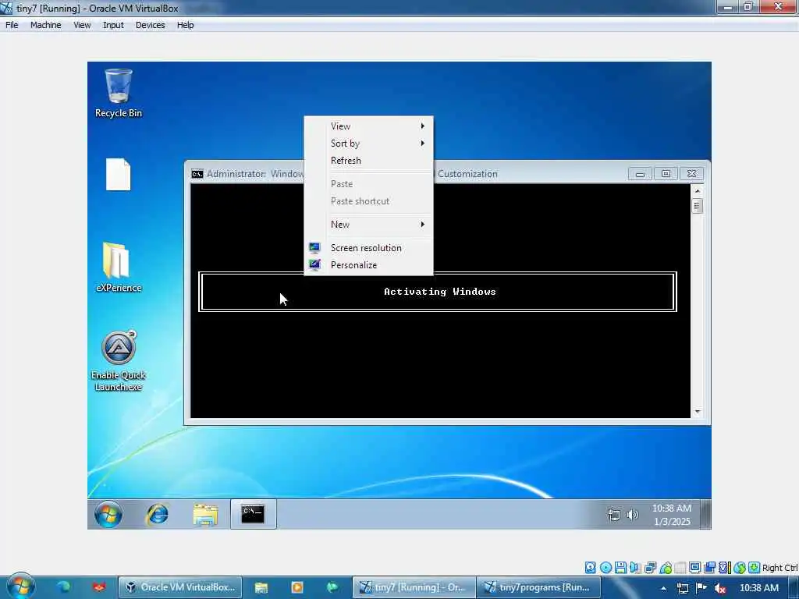Click VirtualBox USB devices status icon

[x=666, y=568]
